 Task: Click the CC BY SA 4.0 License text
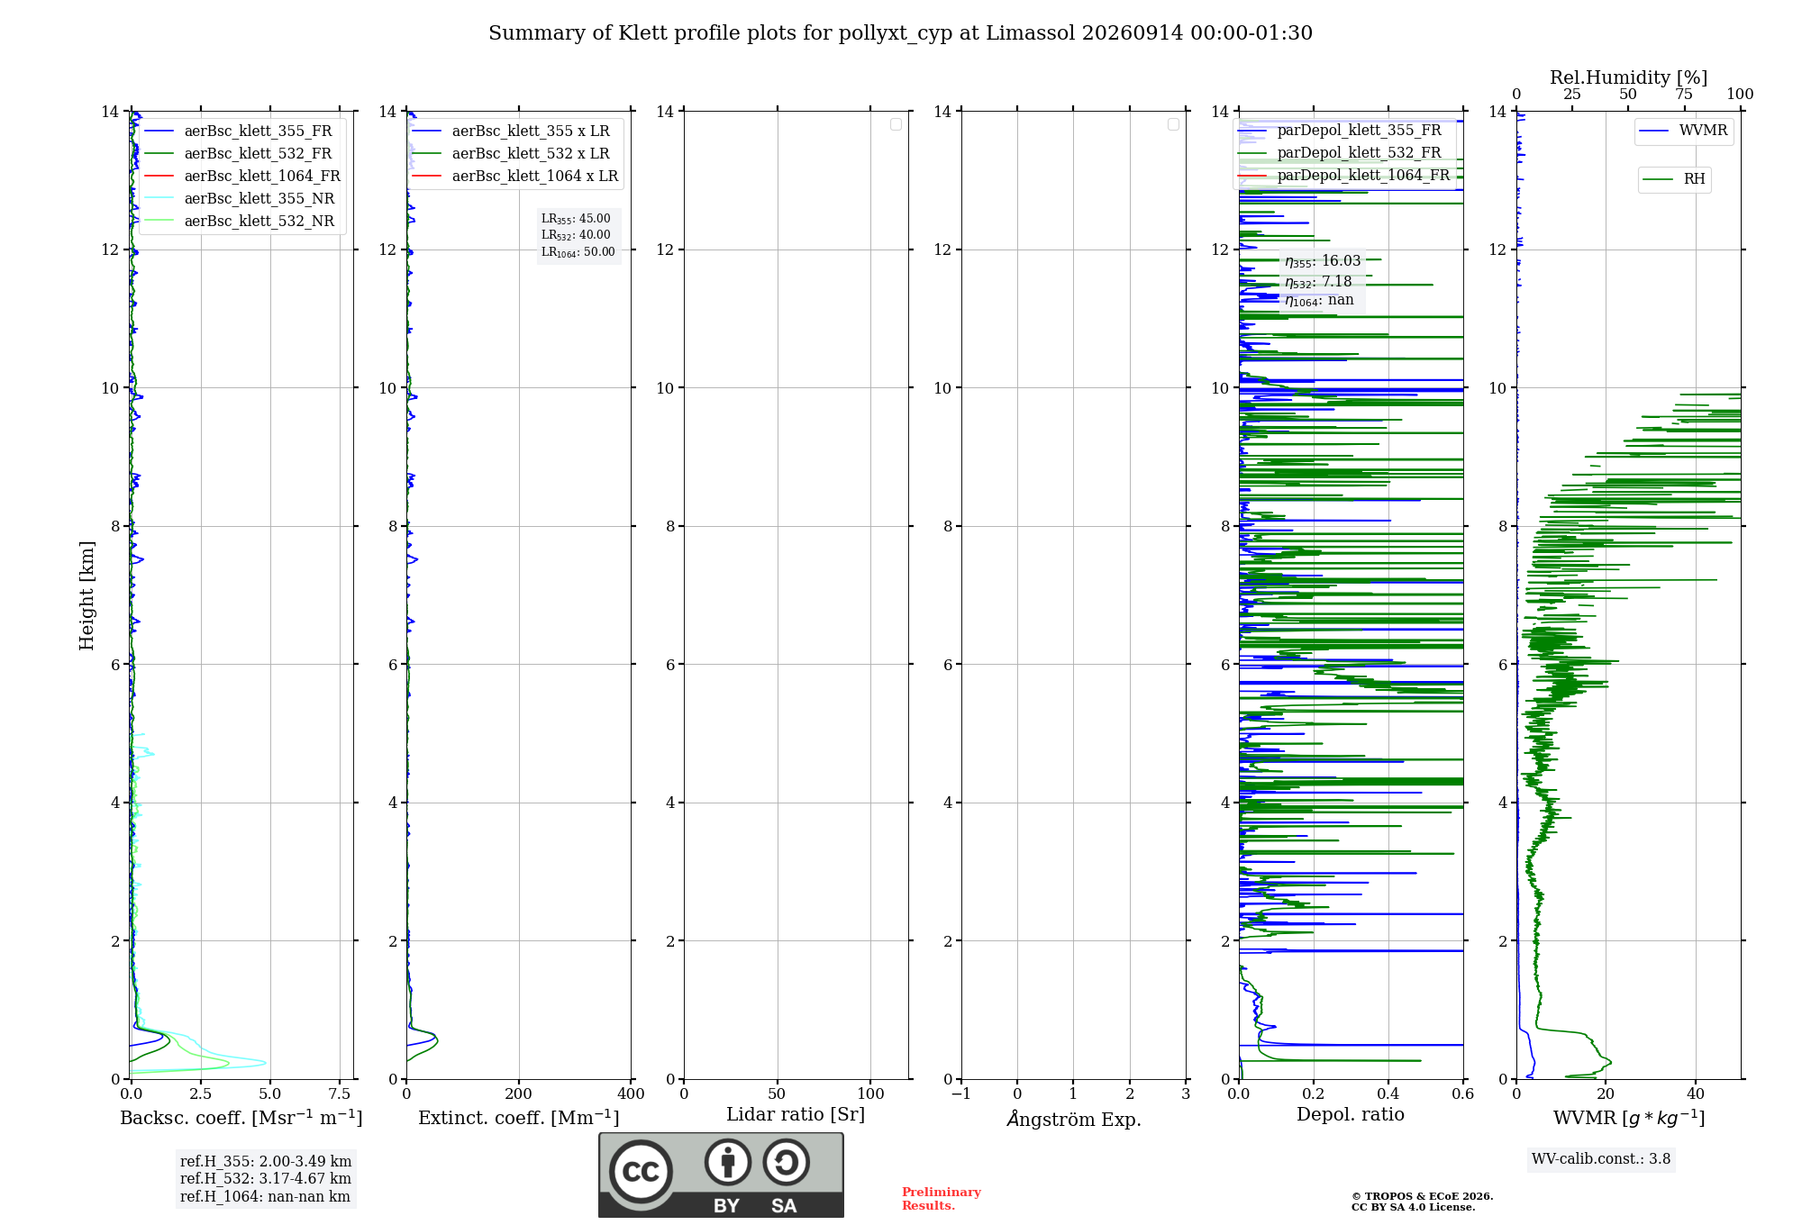click(x=1413, y=1208)
